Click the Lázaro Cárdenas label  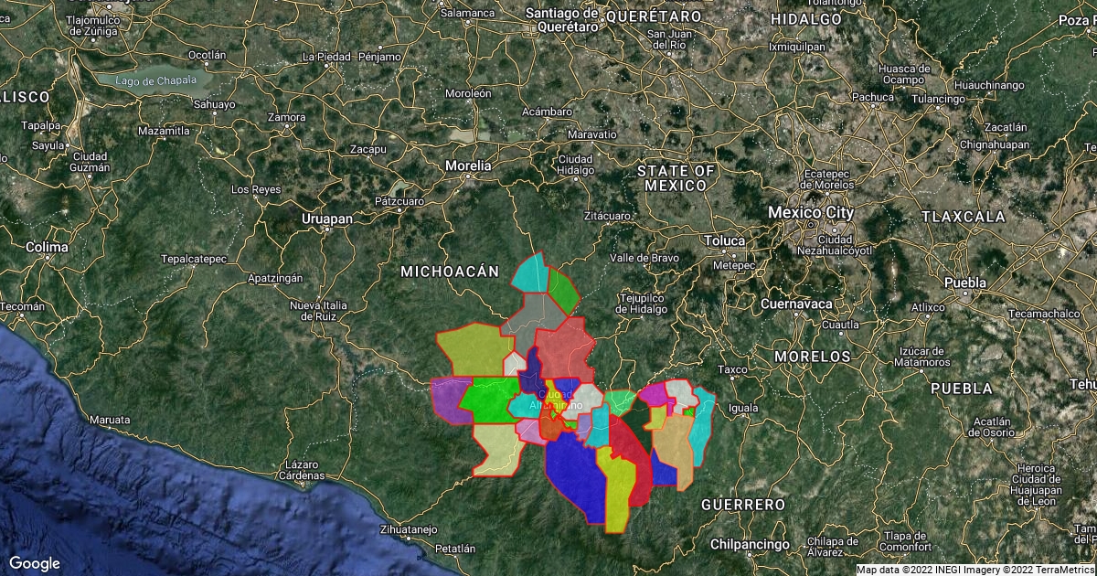[x=303, y=470]
